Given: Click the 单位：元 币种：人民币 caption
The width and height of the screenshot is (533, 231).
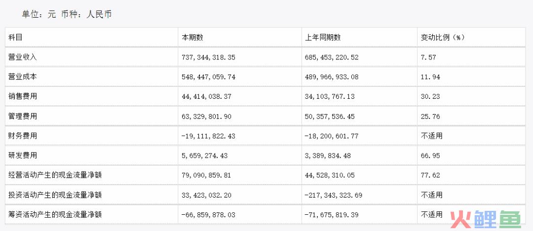Looking at the screenshot, I should [67, 15].
